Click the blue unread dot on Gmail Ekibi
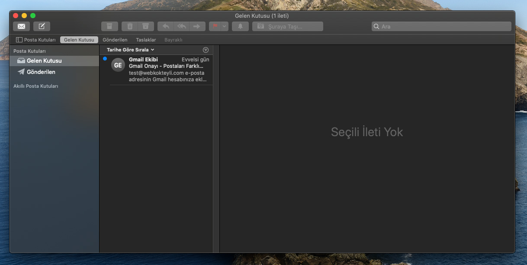Screen dimensions: 527x265 pos(105,59)
